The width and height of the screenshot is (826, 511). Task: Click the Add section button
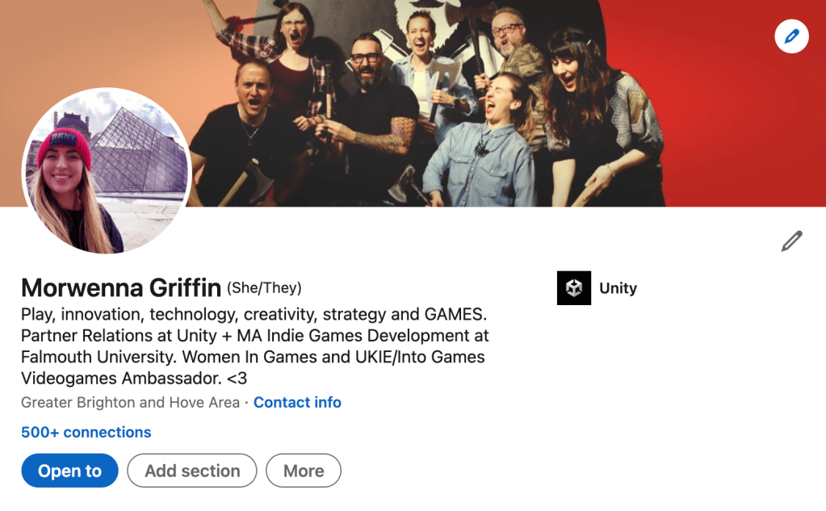tap(191, 471)
